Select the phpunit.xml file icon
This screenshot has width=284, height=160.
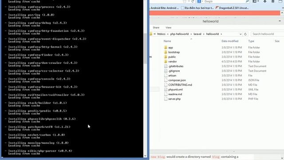pyautogui.click(x=166, y=90)
